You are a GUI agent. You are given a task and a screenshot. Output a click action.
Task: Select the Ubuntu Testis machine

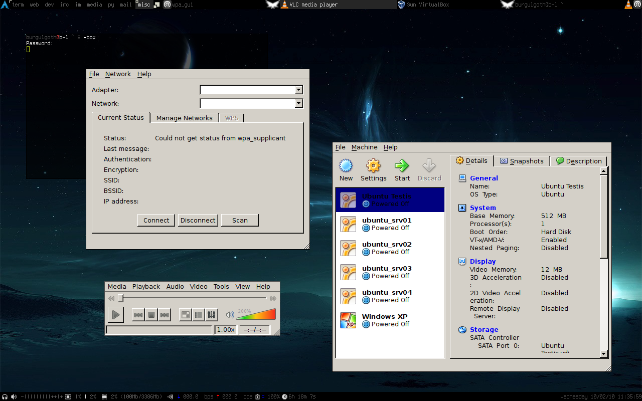[390, 200]
